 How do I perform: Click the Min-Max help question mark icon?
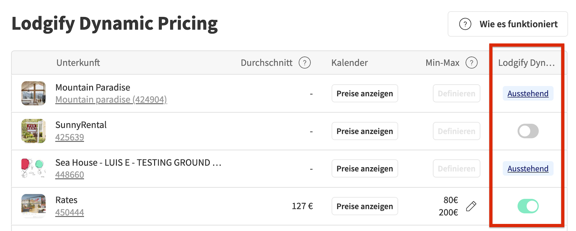tap(472, 63)
